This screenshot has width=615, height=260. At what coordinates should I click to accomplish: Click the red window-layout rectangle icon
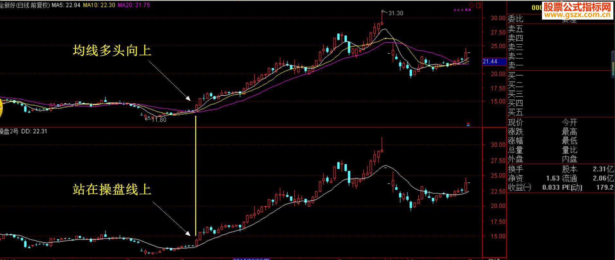click(x=479, y=5)
